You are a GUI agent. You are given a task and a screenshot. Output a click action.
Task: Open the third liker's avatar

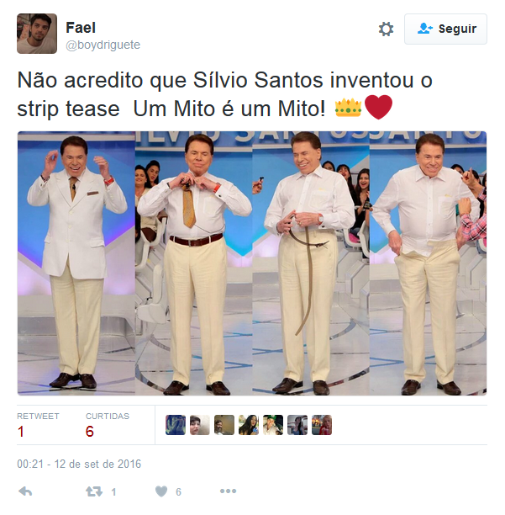click(224, 425)
